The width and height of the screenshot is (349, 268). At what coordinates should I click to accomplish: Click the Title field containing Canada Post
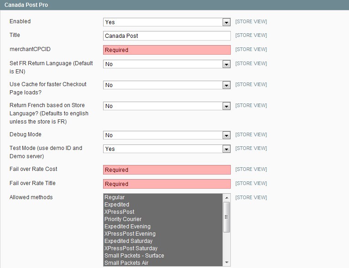pyautogui.click(x=167, y=36)
